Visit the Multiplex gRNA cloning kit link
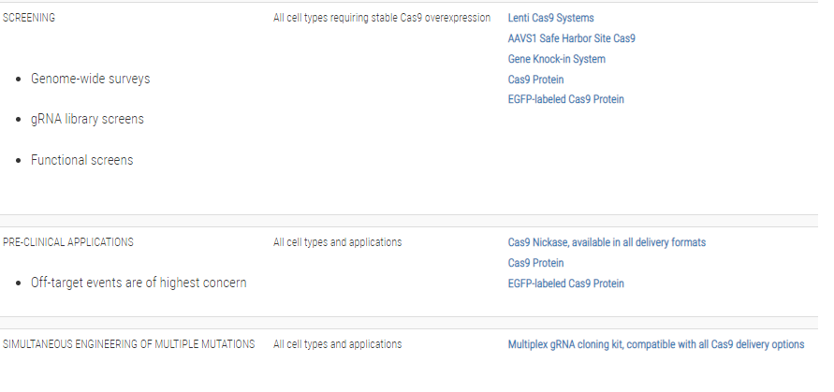 point(655,344)
